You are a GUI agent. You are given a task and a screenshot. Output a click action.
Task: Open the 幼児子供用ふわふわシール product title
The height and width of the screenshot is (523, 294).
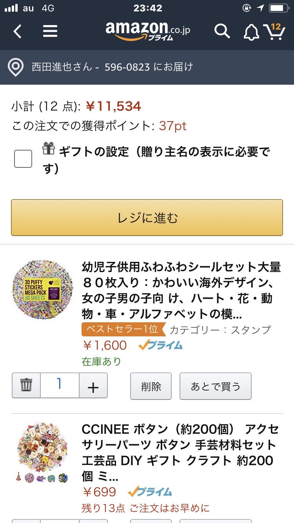coord(181,291)
